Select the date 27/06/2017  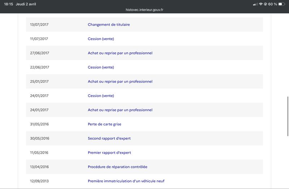40,53
